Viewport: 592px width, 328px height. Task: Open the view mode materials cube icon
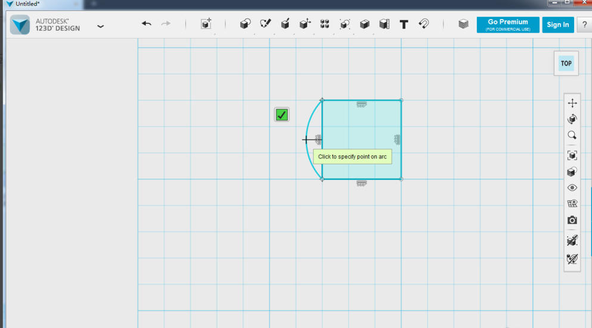572,172
